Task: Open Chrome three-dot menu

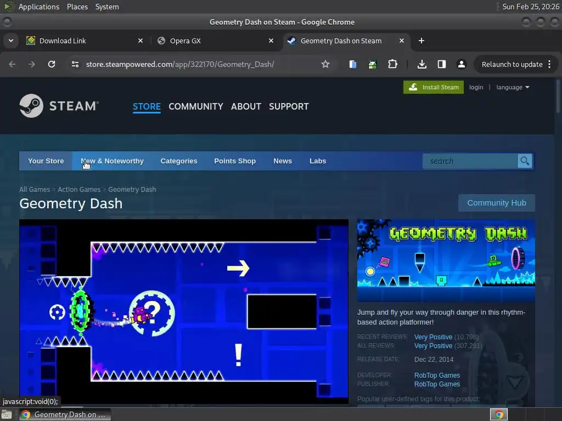Action: [x=549, y=64]
